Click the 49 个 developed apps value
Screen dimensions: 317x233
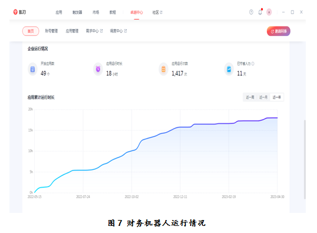coord(45,73)
